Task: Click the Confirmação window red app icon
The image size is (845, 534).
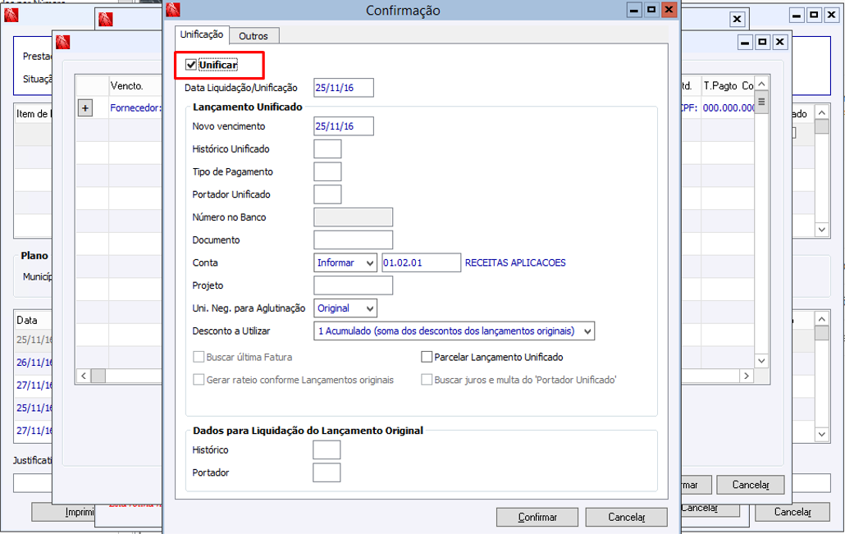Action: (x=173, y=10)
